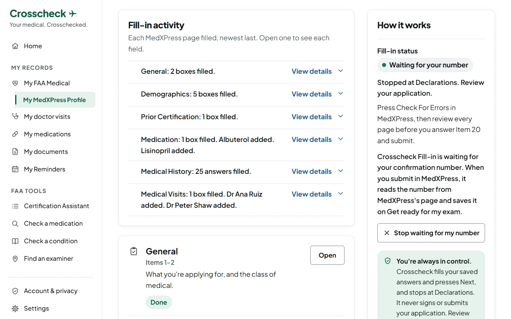Open Account & privacy
This screenshot has height=319, width=511.
point(51,291)
